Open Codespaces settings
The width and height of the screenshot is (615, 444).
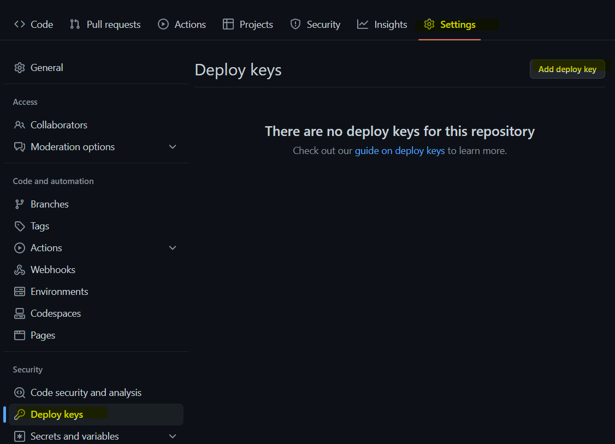click(96, 313)
